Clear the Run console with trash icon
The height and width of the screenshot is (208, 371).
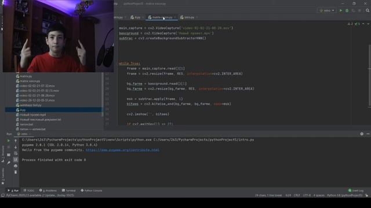[x=16, y=172]
